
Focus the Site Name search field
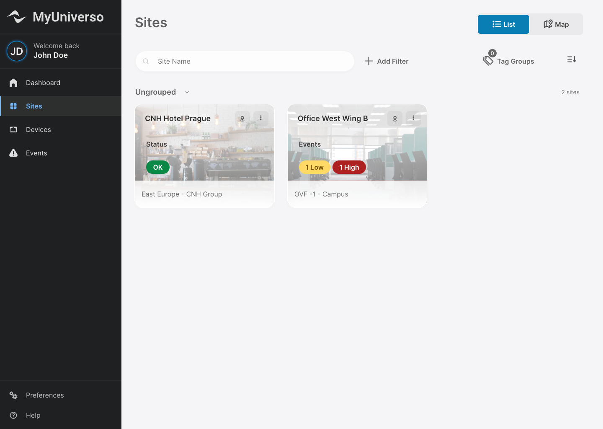point(245,61)
